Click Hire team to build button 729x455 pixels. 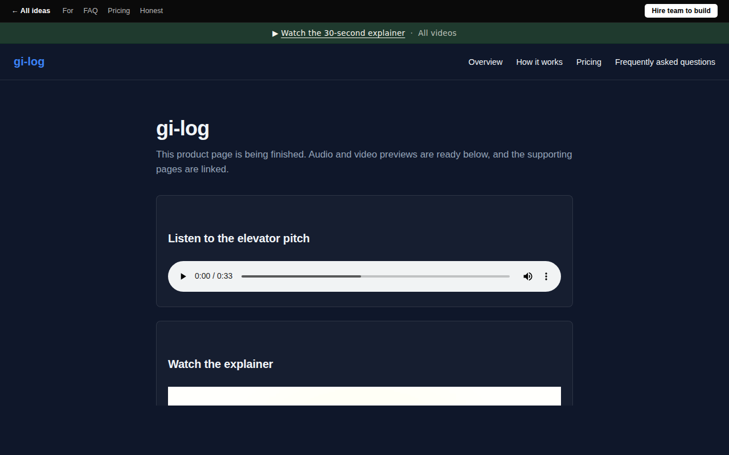681,11
